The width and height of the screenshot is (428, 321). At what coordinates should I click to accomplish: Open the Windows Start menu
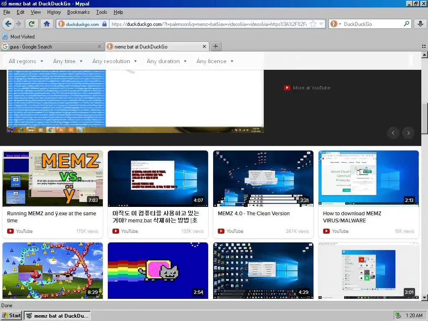click(11, 316)
